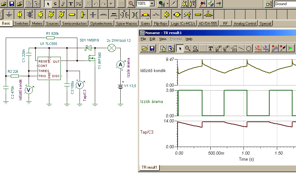Toggle cursor B in the diagram toolbar
The width and height of the screenshot is (296, 176).
[266, 48]
